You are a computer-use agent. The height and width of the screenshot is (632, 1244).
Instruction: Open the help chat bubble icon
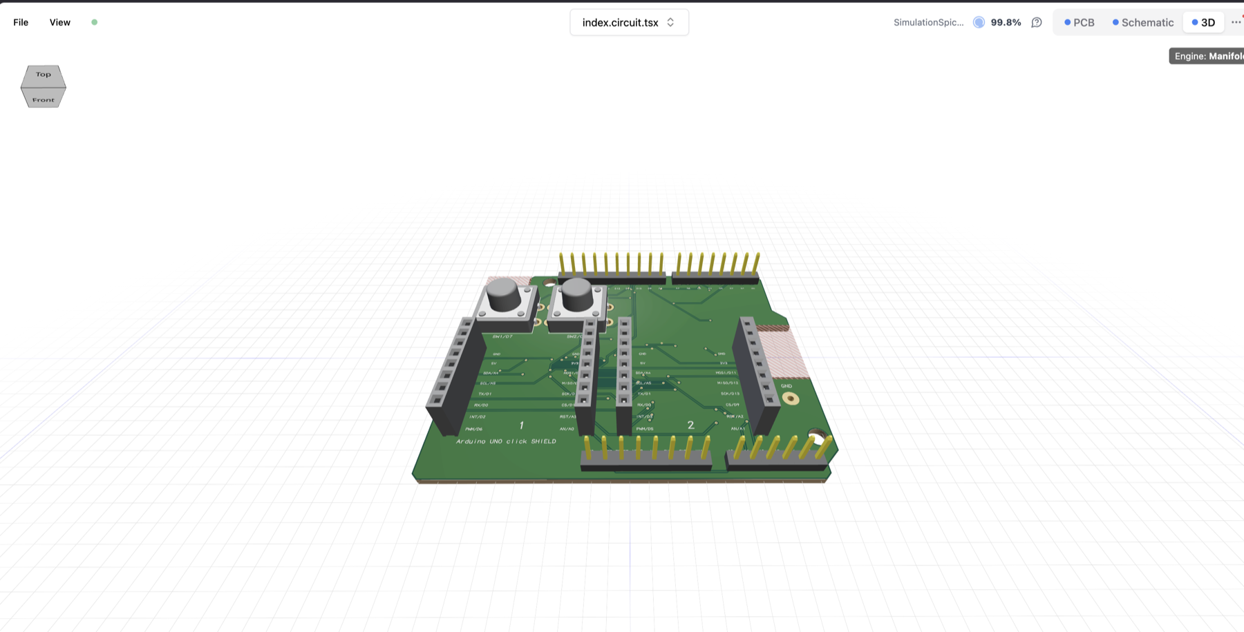click(1037, 22)
